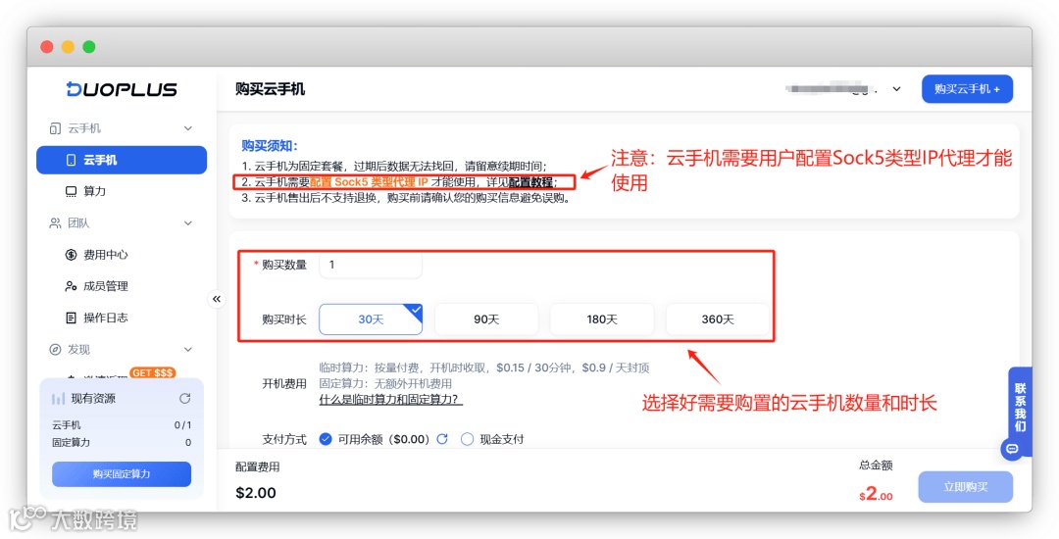Viewport: 1059px width, 539px height.
Task: Collapse the sidebar with double-arrow button
Action: (216, 299)
